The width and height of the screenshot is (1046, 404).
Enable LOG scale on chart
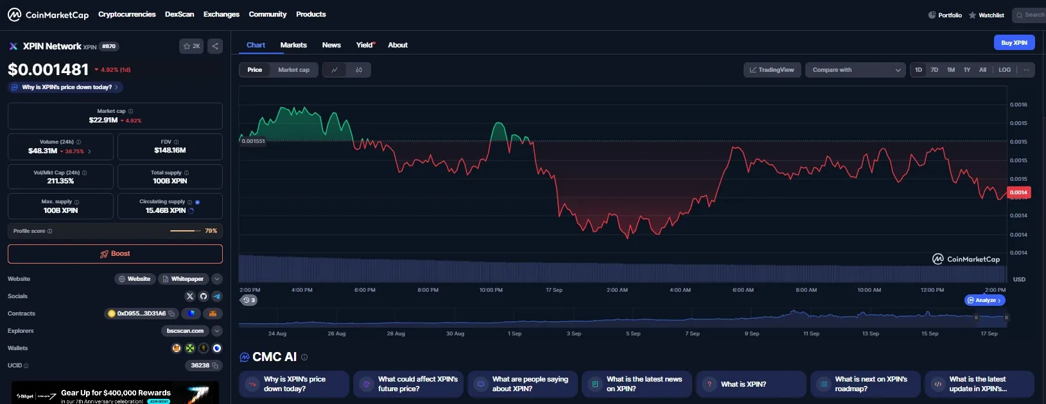coord(1005,70)
